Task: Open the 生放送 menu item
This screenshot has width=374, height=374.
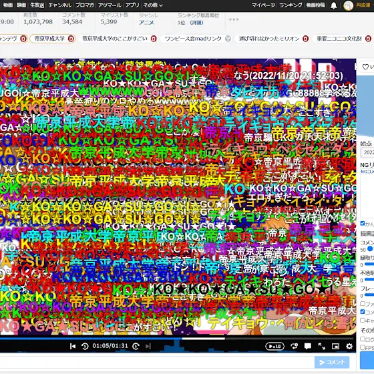Action: (37, 5)
